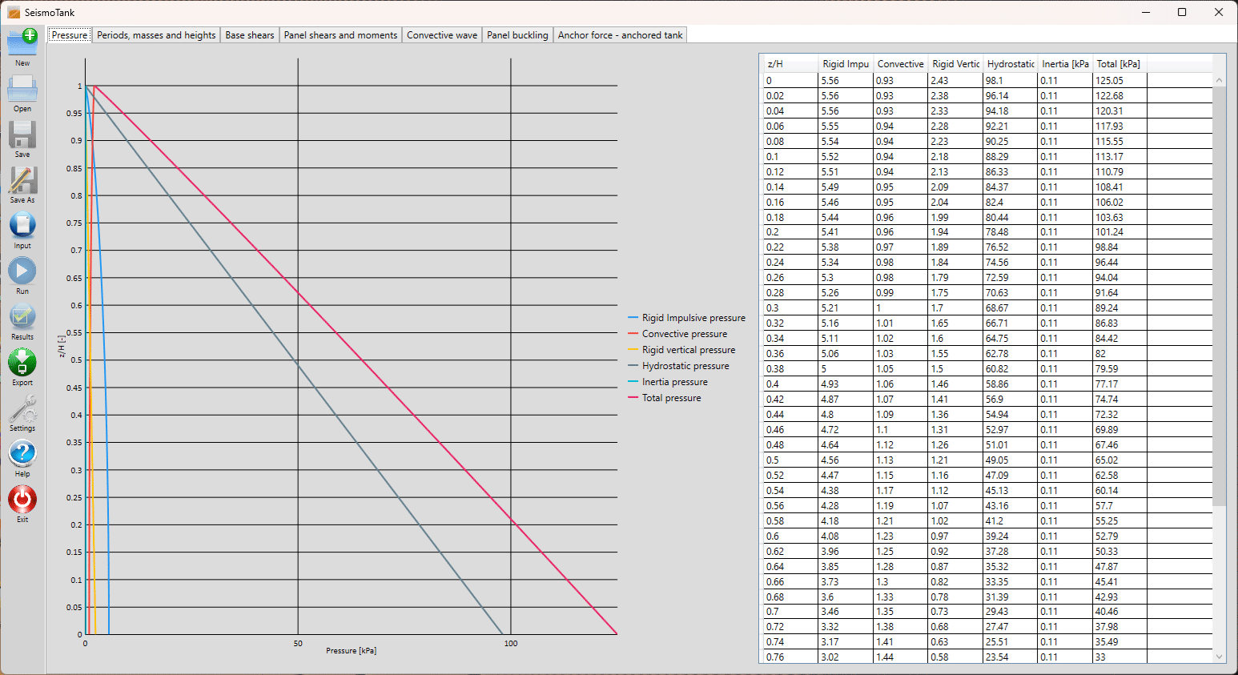1238x675 pixels.
Task: Switch to Periods, masses and heights tab
Action: click(x=156, y=35)
